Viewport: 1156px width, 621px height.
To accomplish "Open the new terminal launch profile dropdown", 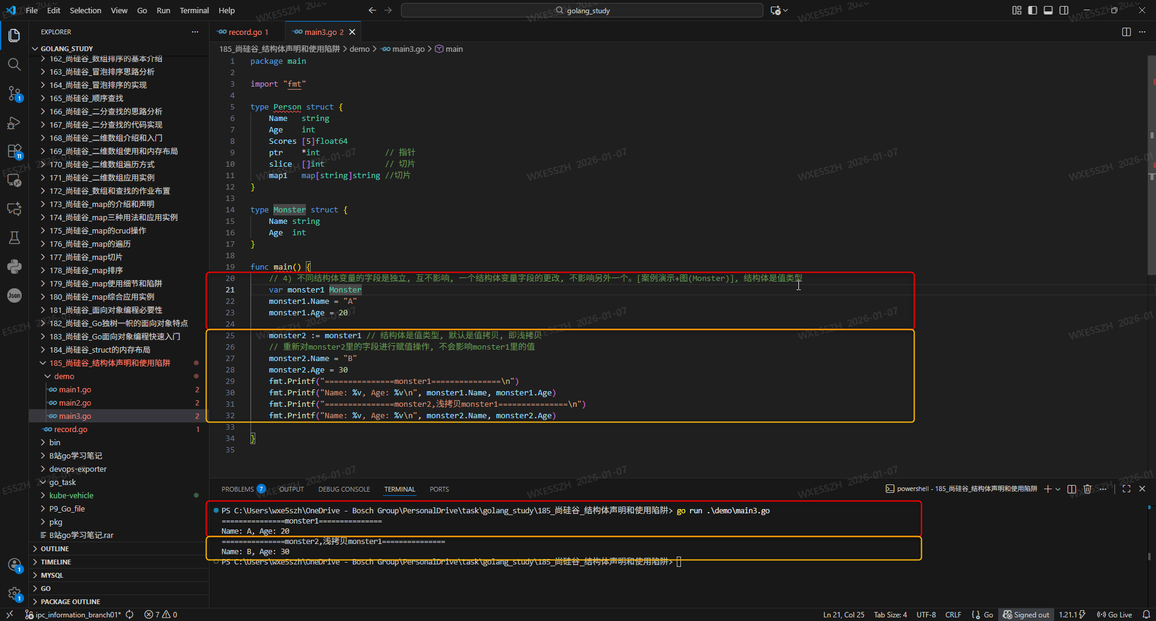I will (x=1058, y=489).
